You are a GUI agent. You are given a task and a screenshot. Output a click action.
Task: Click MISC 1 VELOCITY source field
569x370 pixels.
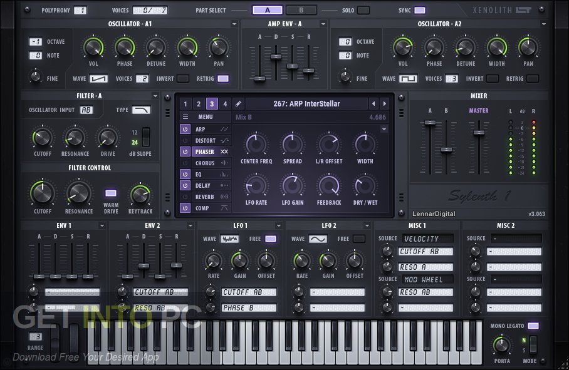(x=428, y=239)
